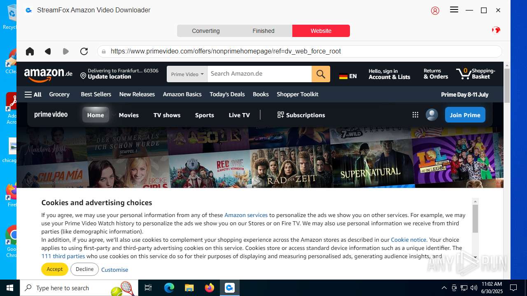527x296 pixels.
Task: Click Best Sellers link
Action: [96, 94]
